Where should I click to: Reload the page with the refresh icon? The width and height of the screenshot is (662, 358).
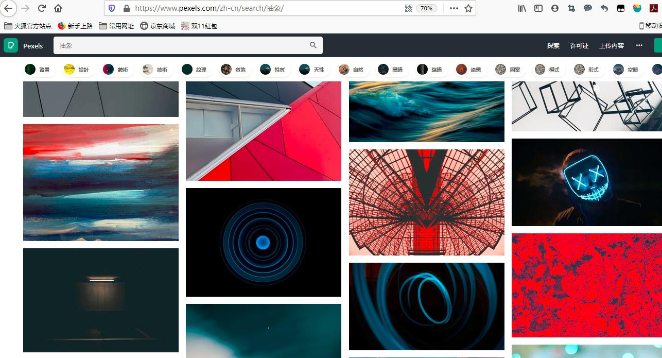(x=42, y=8)
